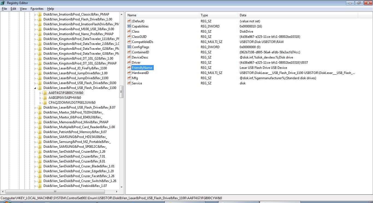Click the string icon beside ContainerID
The height and width of the screenshot is (203, 373).
click(x=129, y=52)
